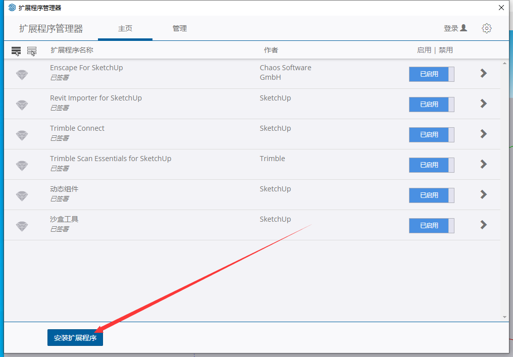Viewport: 513px width, 357px height.
Task: Click 已签署 label under 沙盒工具
Action: tap(60, 229)
